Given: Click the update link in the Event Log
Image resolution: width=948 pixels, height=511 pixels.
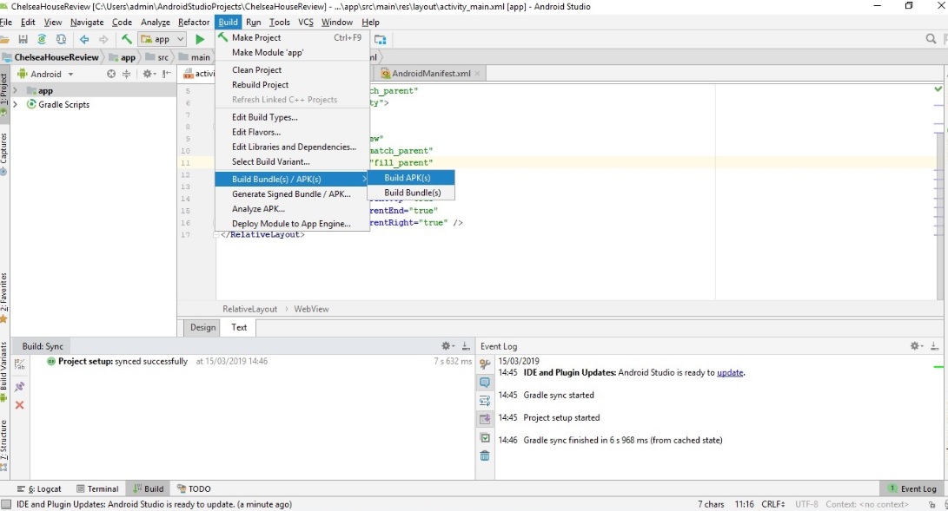Looking at the screenshot, I should [x=730, y=372].
